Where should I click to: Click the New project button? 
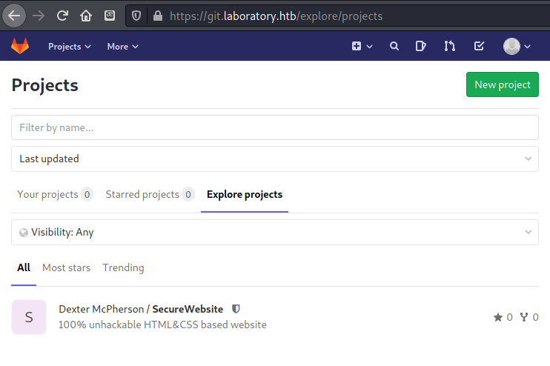pos(503,84)
